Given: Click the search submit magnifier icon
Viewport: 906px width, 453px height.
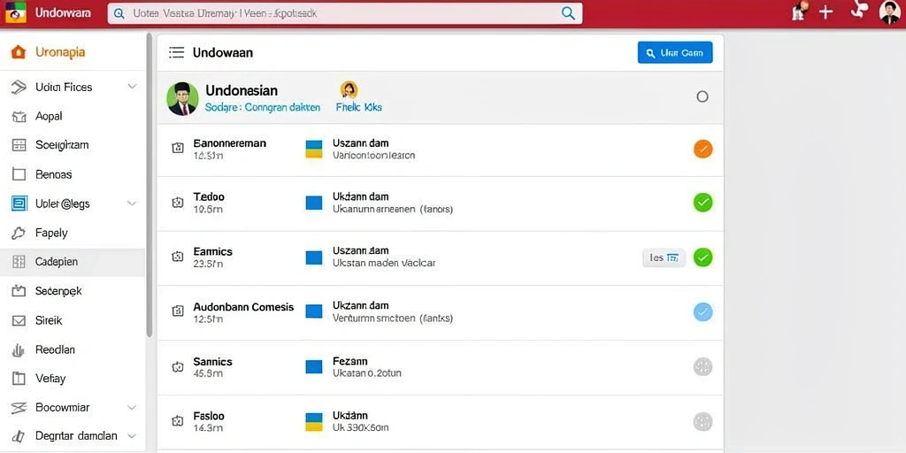Looking at the screenshot, I should 569,13.
